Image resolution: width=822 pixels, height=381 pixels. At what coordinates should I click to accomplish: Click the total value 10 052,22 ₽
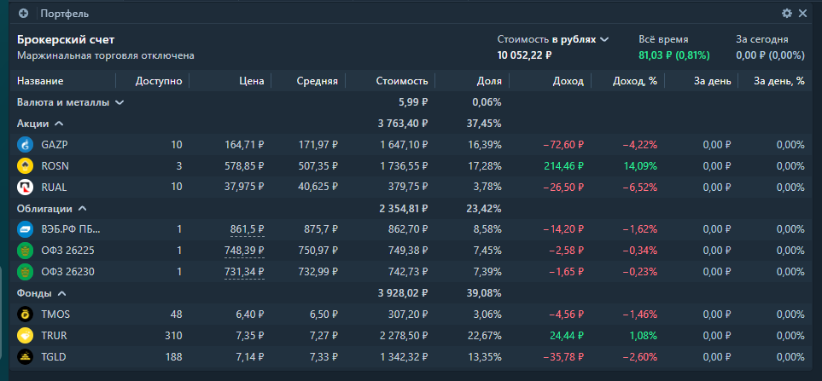pyautogui.click(x=524, y=55)
